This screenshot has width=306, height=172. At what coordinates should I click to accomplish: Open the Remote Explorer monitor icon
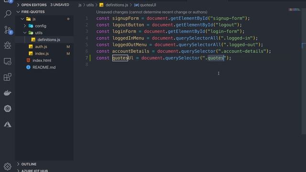(8, 62)
